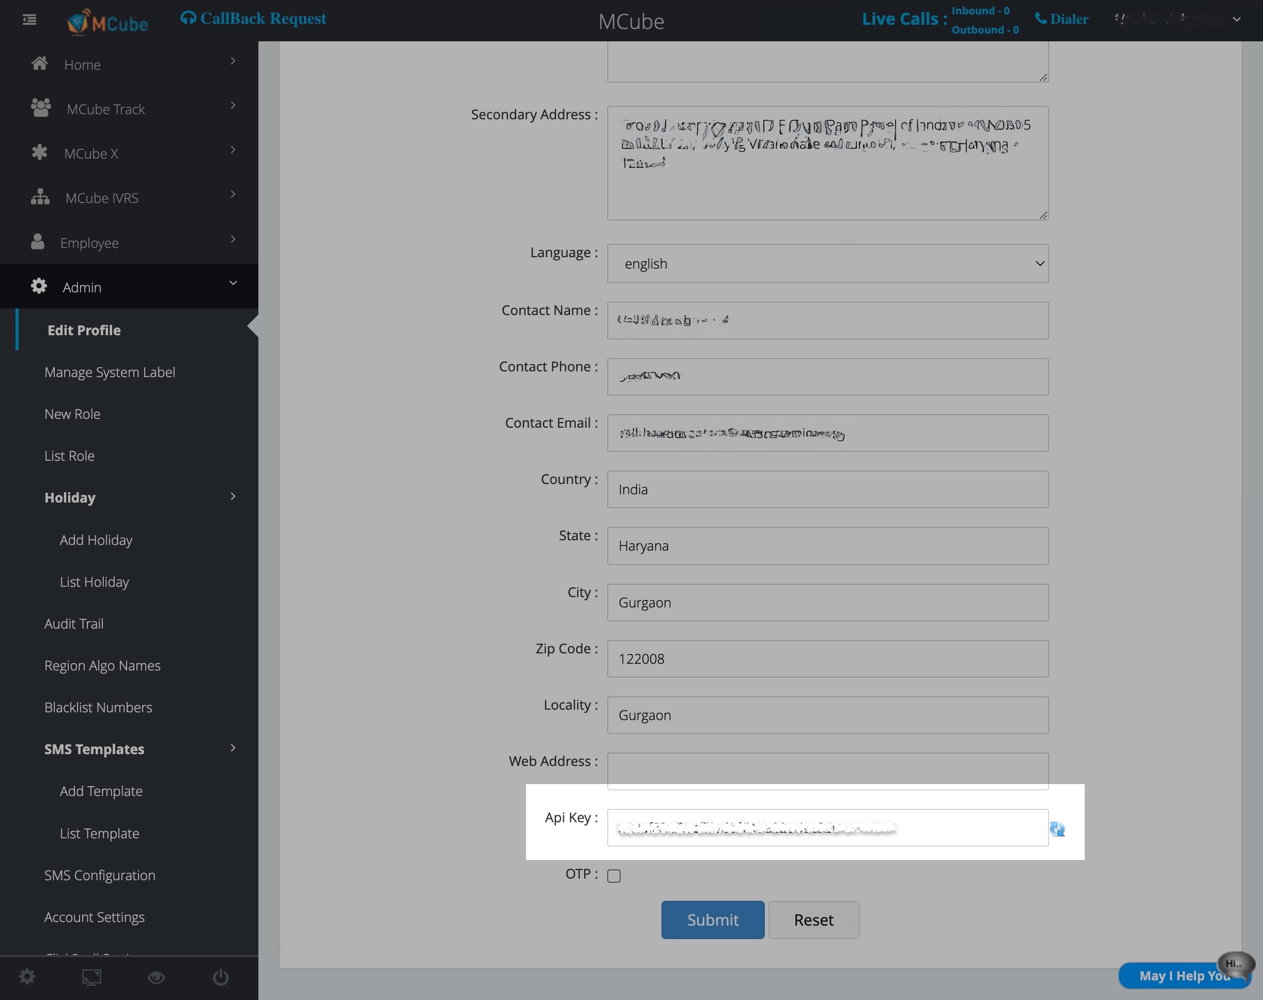Click the Web Address input field
This screenshot has height=1000, width=1263.
click(x=827, y=768)
